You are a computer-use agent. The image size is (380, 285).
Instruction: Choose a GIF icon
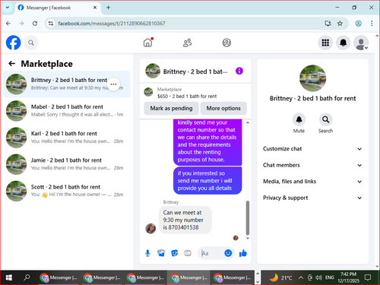click(x=188, y=253)
